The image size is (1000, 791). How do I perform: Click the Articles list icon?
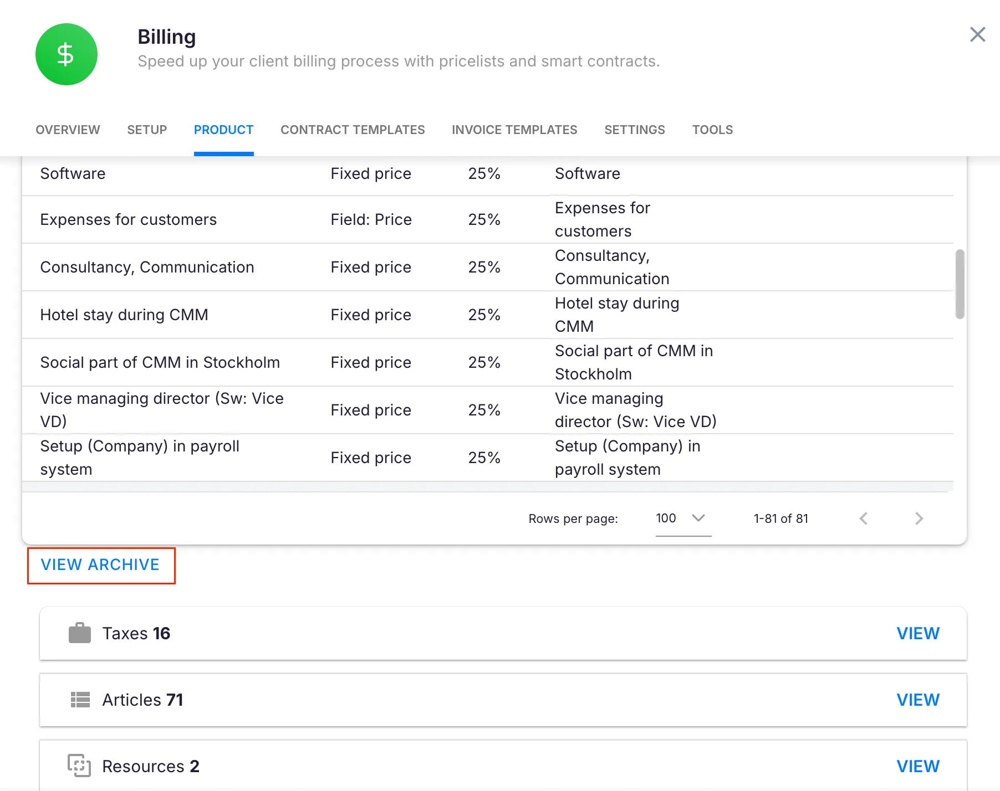tap(80, 700)
